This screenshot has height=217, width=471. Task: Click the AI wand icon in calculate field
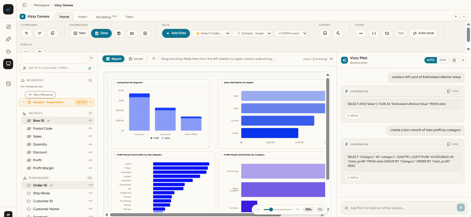[x=90, y=68]
